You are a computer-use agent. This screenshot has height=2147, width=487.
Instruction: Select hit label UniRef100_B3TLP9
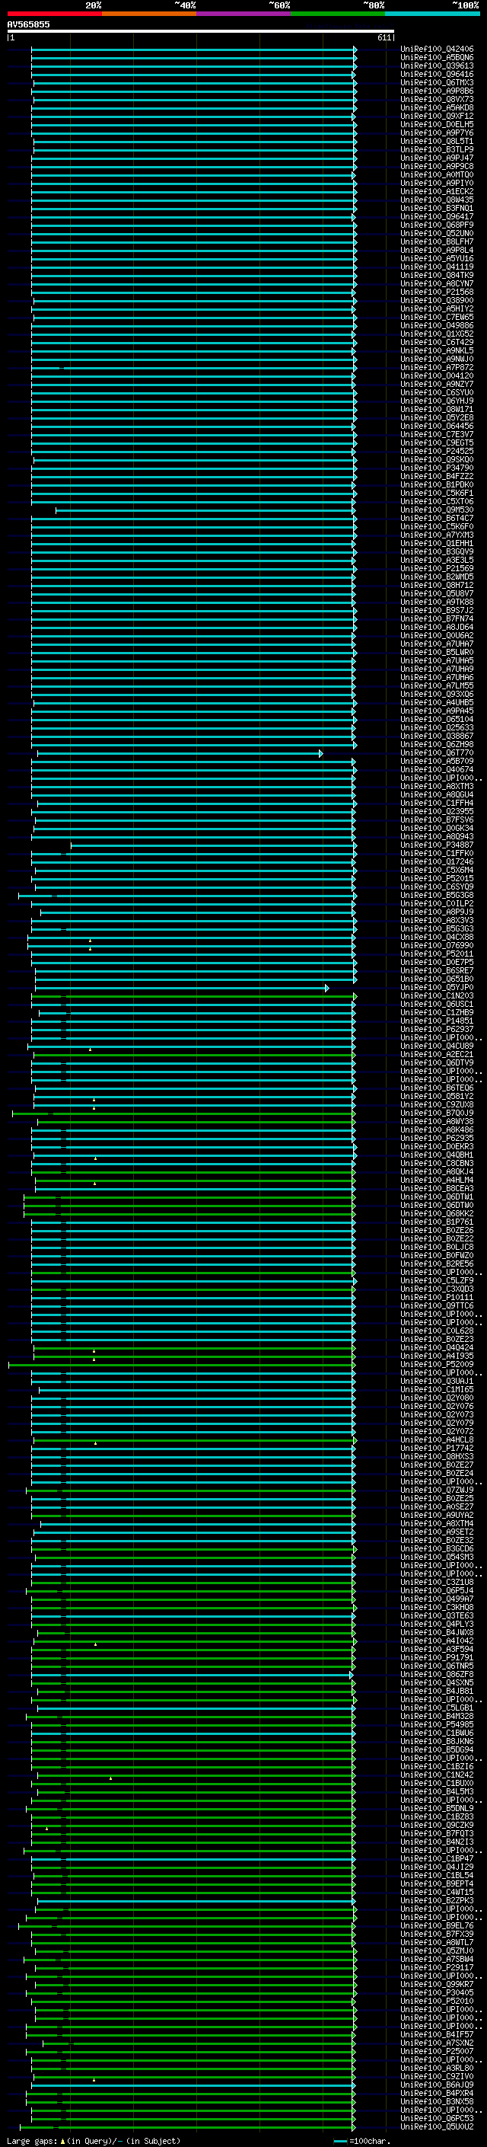[x=437, y=149]
